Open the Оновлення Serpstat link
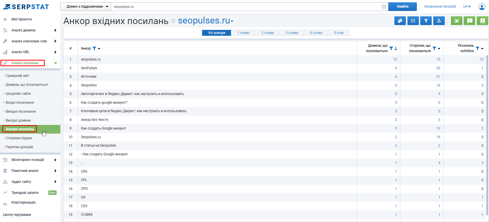Image resolution: width=489 pixels, height=222 pixels. (x=440, y=7)
